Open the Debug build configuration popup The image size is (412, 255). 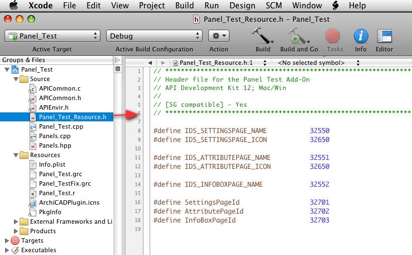[x=154, y=36]
